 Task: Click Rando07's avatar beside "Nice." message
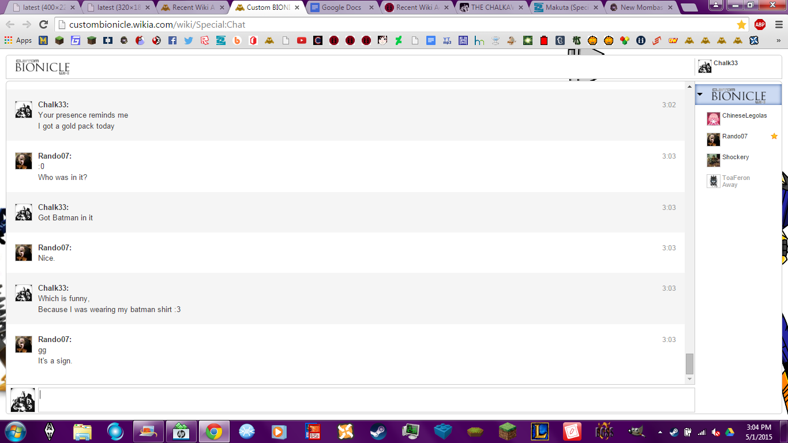(24, 253)
